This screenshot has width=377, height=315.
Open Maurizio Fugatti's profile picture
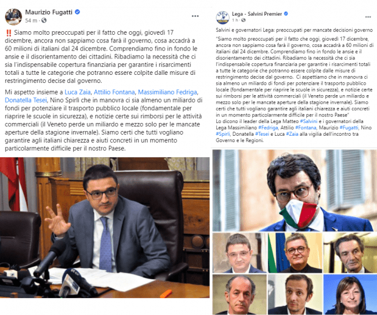tap(13, 17)
